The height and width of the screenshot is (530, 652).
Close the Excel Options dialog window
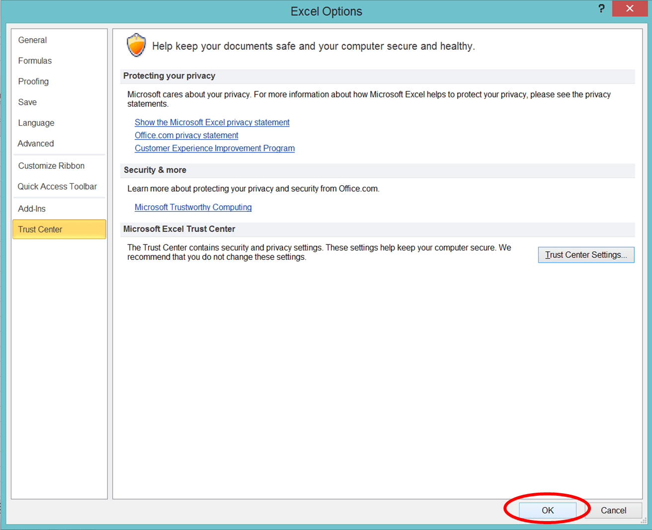click(630, 8)
